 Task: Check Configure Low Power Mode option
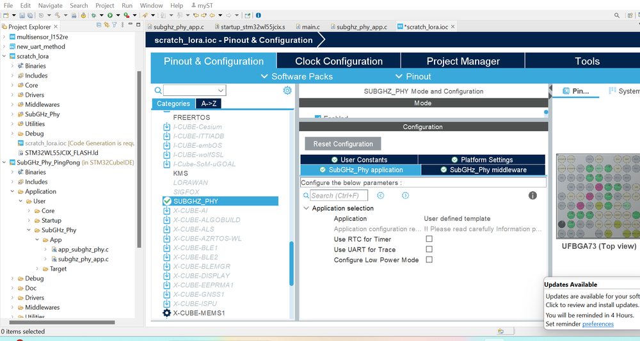429,259
